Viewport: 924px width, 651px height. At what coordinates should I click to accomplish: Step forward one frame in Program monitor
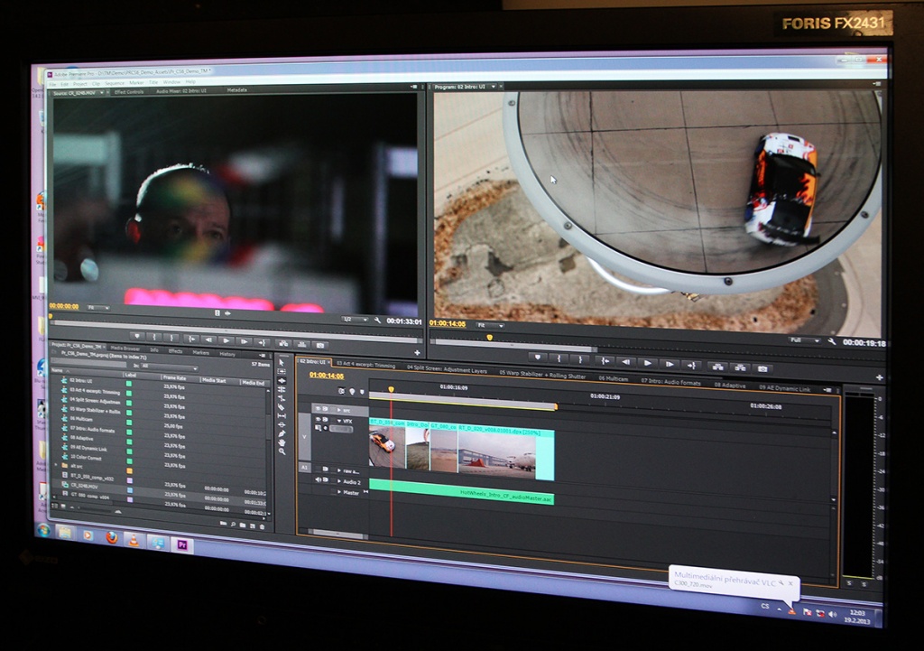coord(670,364)
